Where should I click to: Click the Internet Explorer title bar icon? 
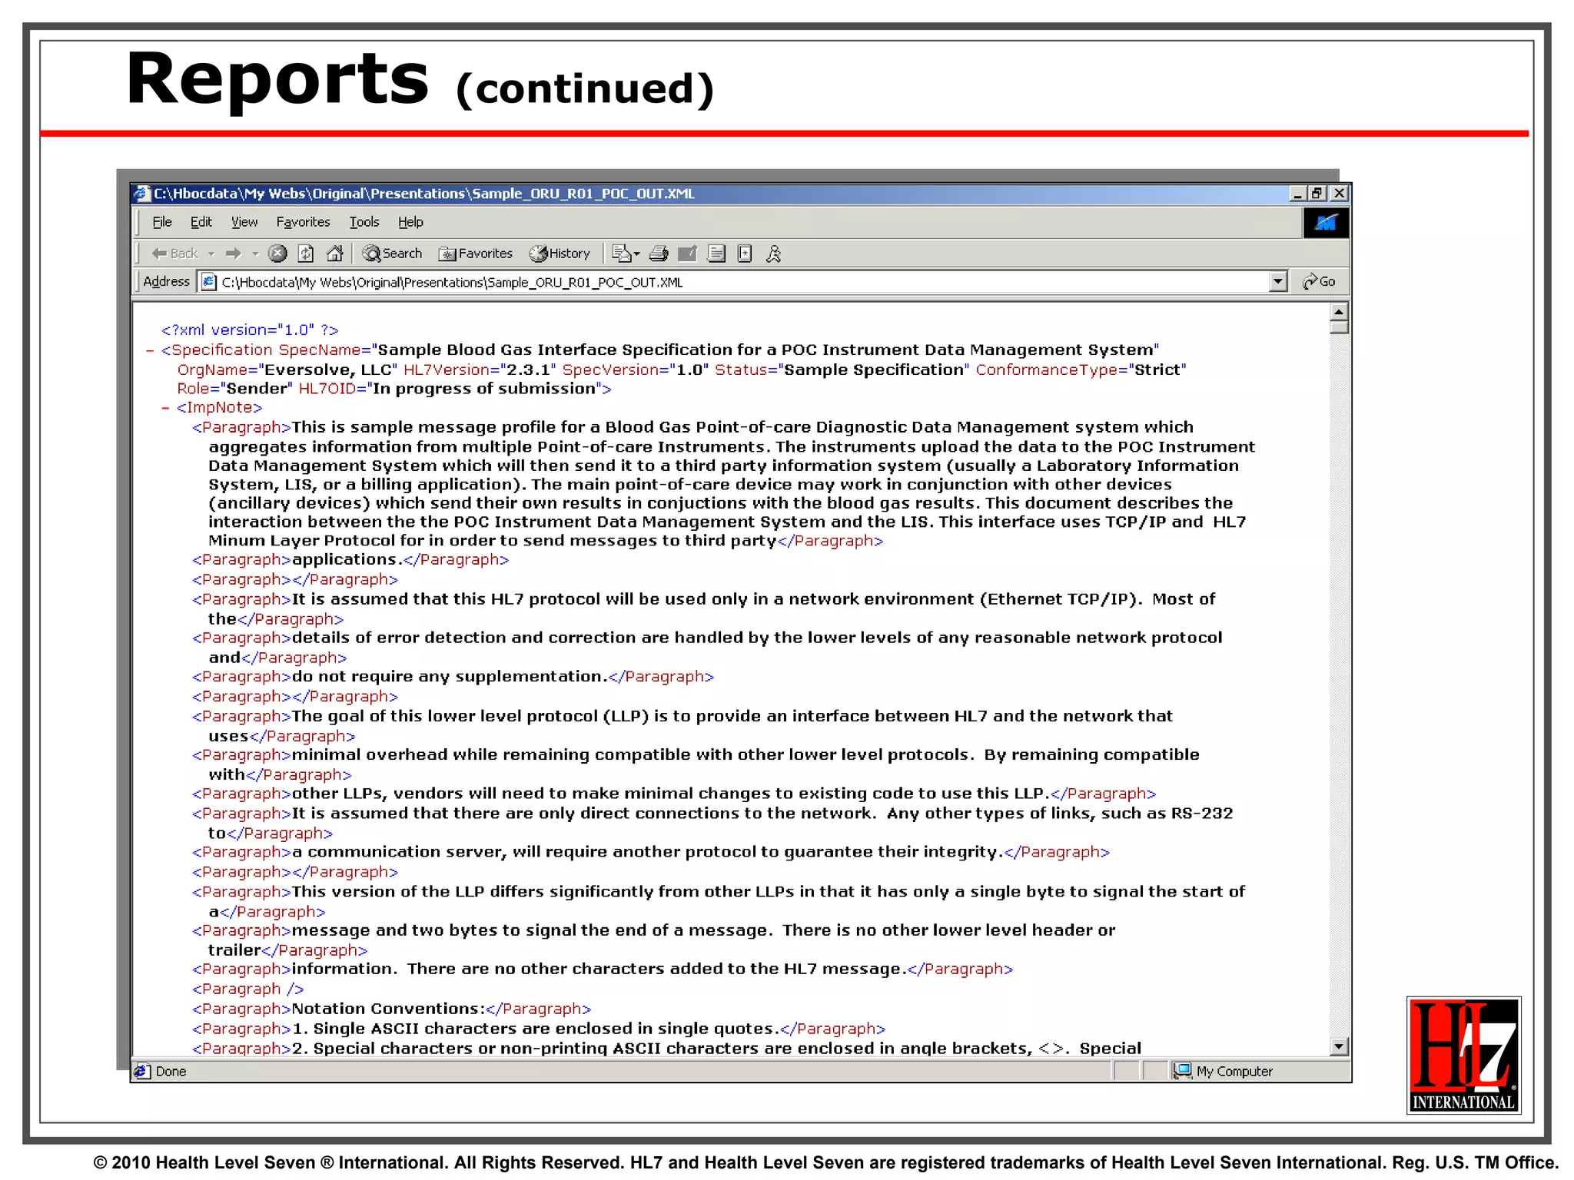click(141, 194)
